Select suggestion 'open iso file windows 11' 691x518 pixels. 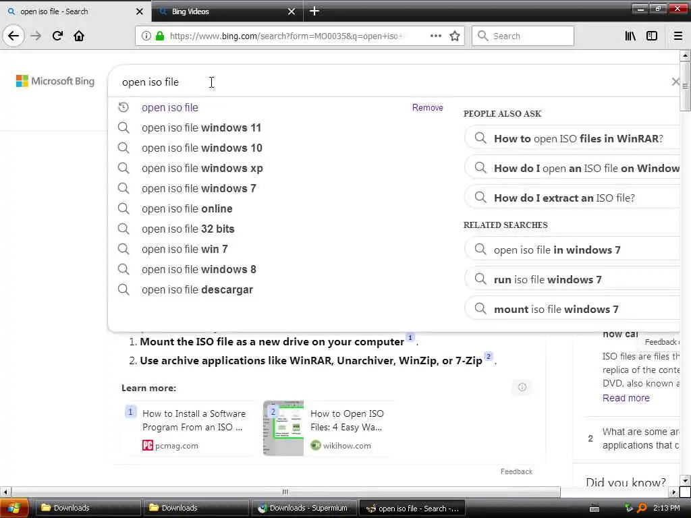tap(201, 127)
